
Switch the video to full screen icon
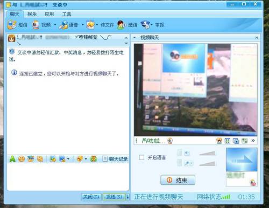(x=228, y=141)
